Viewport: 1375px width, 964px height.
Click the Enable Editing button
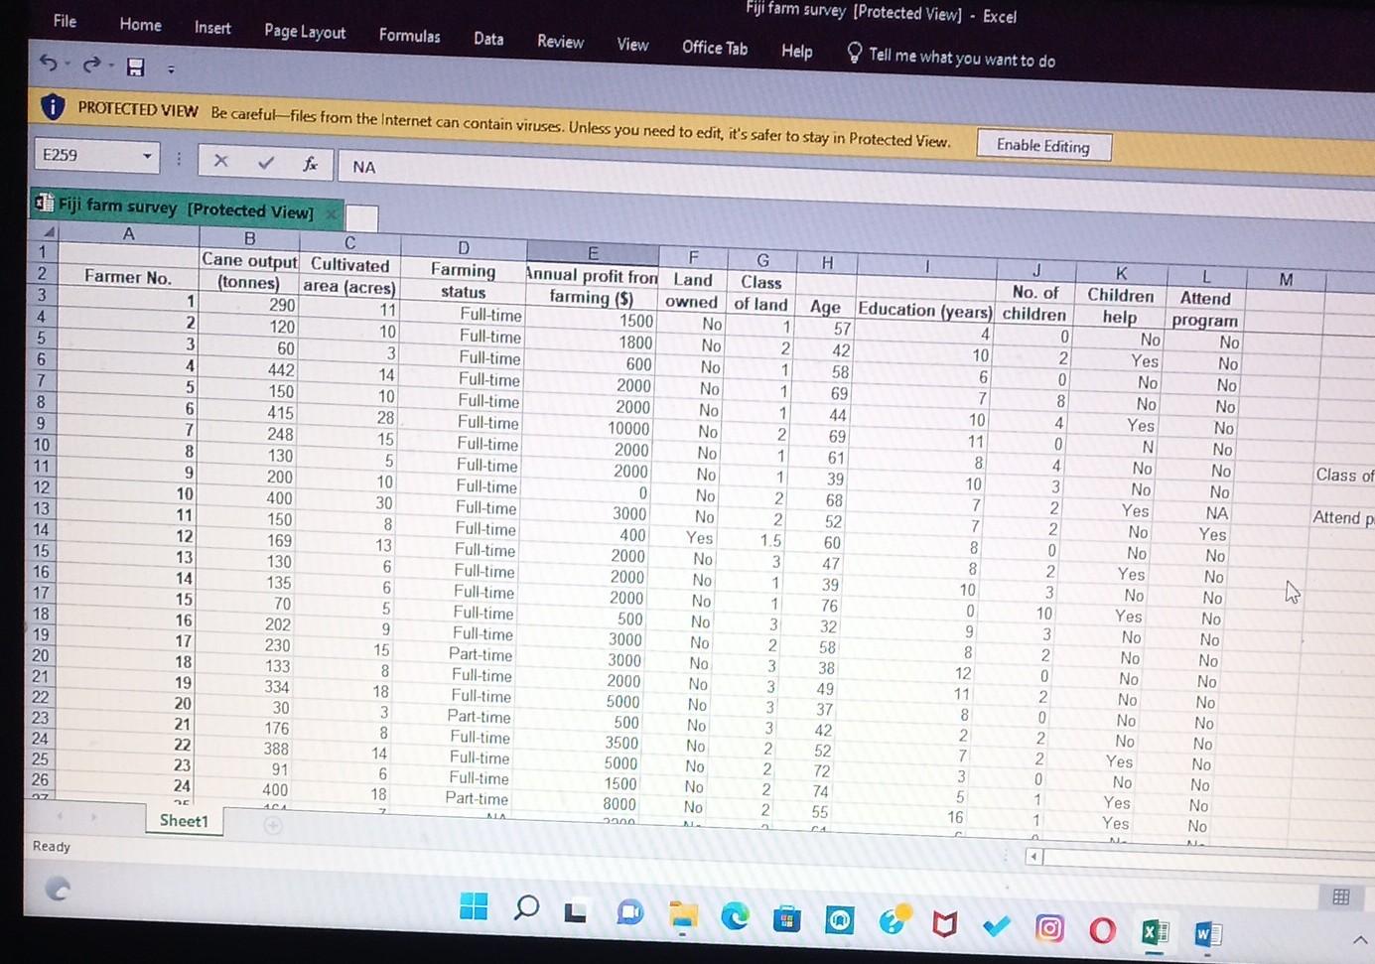tap(1043, 146)
